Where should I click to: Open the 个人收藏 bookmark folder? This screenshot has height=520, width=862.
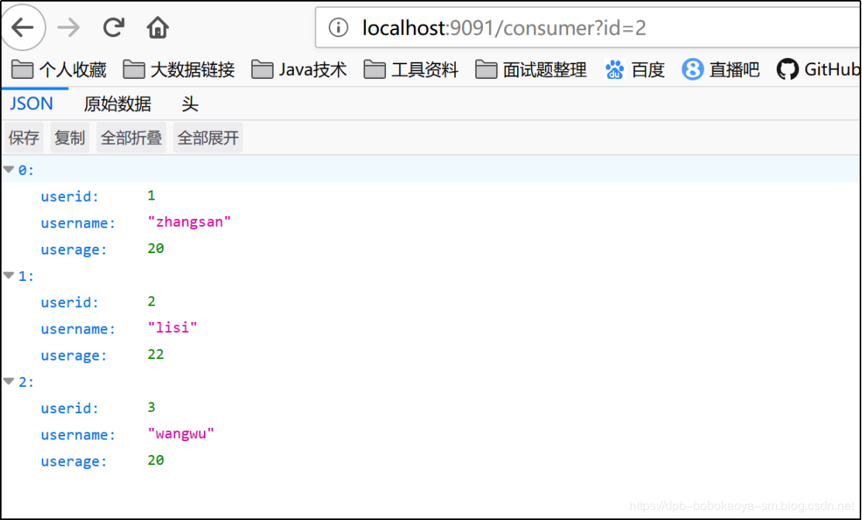[59, 70]
